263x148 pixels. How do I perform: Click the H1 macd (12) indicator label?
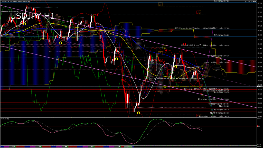pos(5,119)
